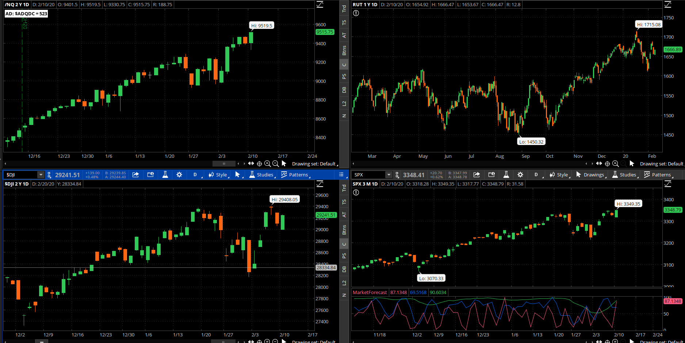Select the pointer drawing tool in $DJI toolbar
The height and width of the screenshot is (343, 685).
238,175
